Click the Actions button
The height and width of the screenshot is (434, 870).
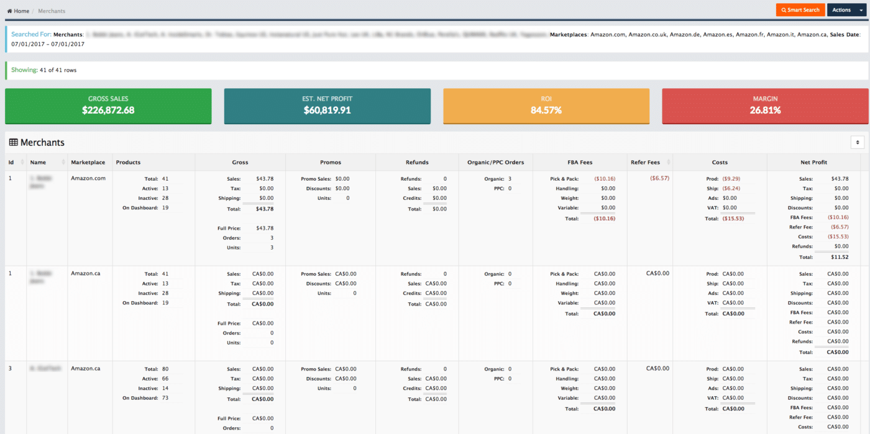pyautogui.click(x=841, y=10)
